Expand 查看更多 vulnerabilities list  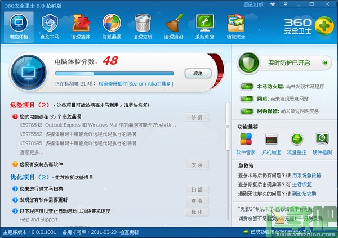tap(32, 152)
